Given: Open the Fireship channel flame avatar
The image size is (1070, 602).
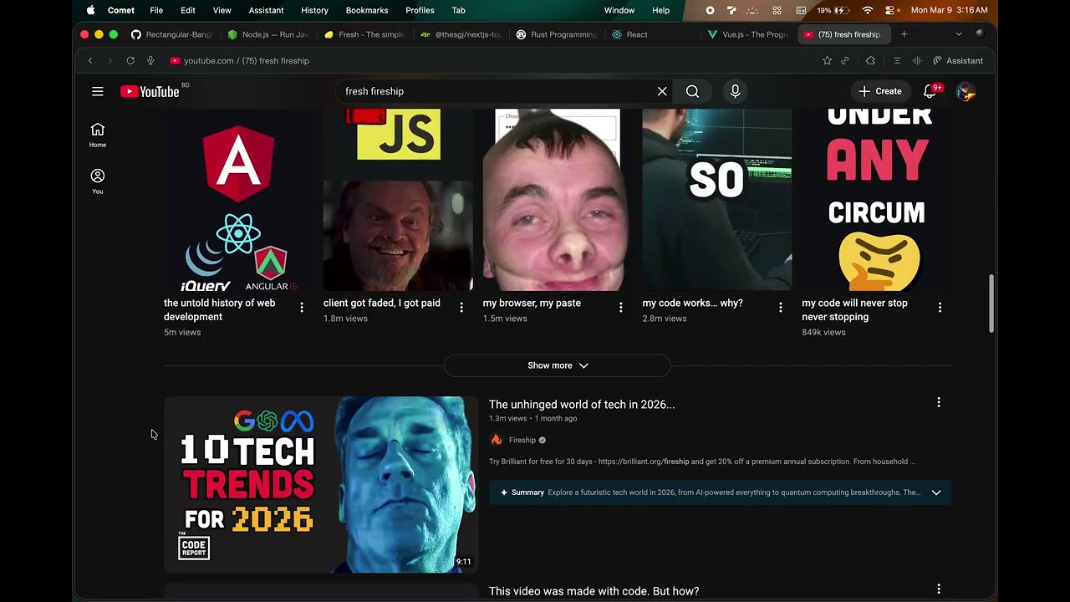Looking at the screenshot, I should pyautogui.click(x=497, y=440).
